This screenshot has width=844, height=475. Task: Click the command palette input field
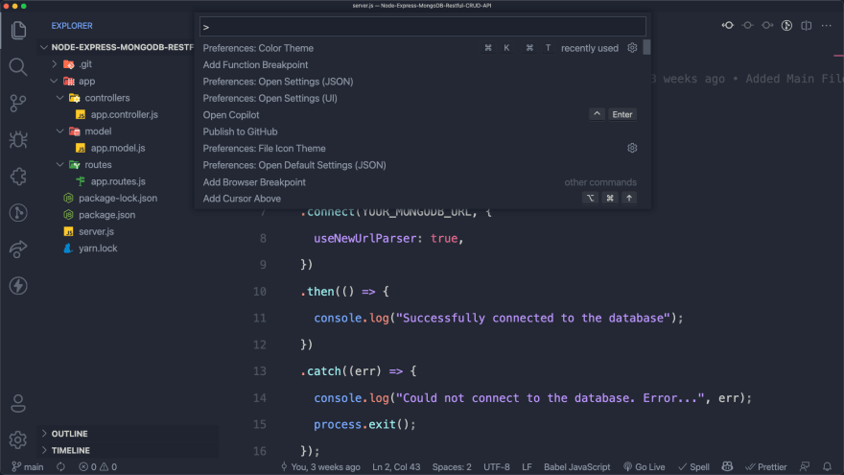(x=422, y=27)
